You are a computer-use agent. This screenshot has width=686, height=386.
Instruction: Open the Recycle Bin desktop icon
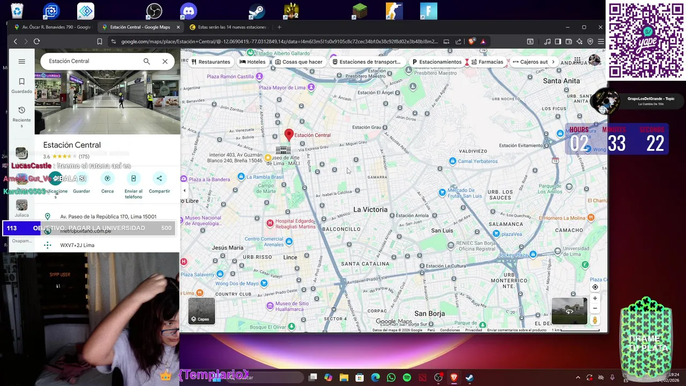(17, 11)
